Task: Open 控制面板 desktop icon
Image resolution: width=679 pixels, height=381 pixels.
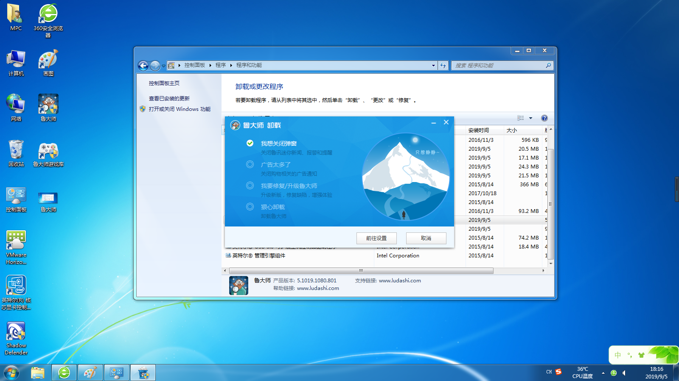Action: 16,199
